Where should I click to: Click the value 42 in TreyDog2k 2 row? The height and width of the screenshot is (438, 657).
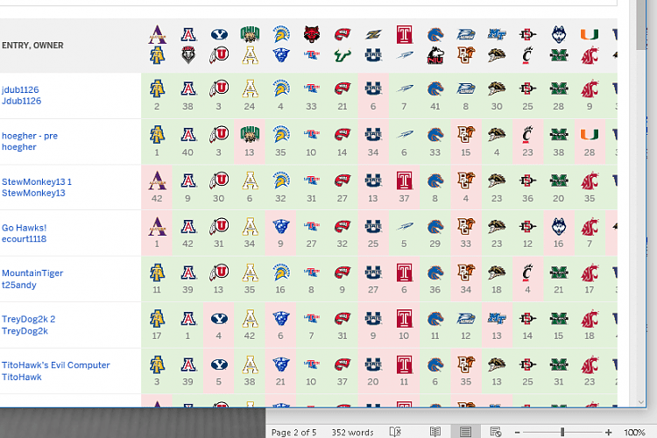(x=250, y=336)
